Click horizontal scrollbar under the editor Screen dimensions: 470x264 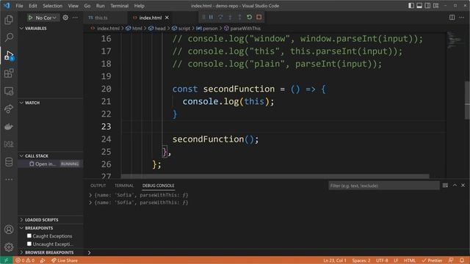(275, 176)
